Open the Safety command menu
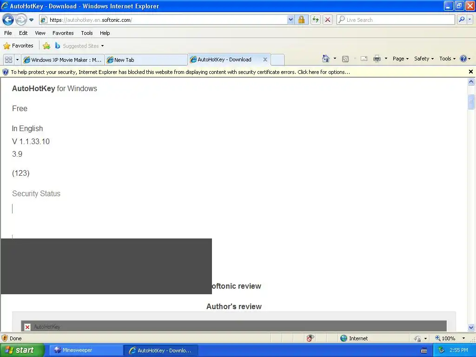 pyautogui.click(x=424, y=59)
